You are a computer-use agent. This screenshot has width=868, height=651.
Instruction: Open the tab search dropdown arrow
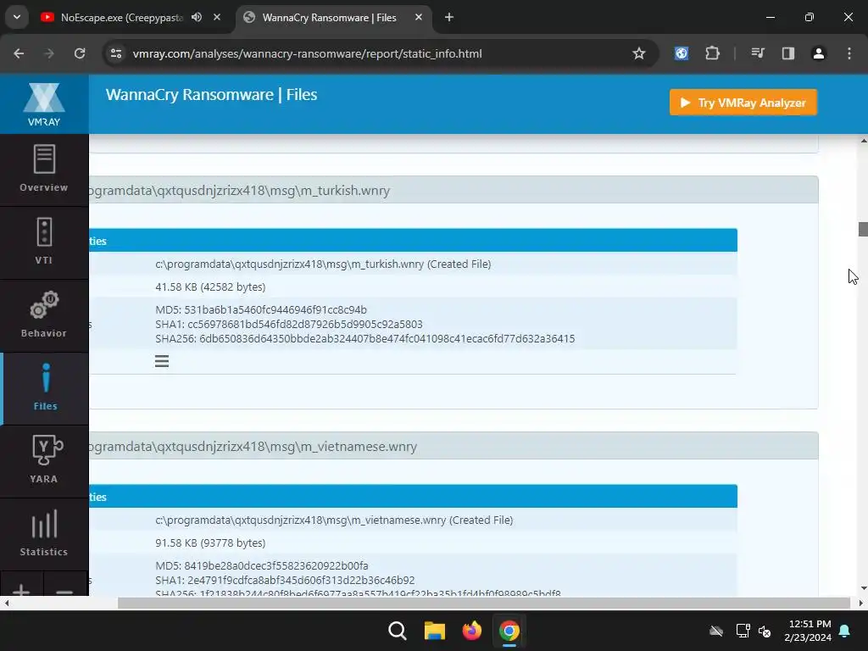(x=17, y=17)
